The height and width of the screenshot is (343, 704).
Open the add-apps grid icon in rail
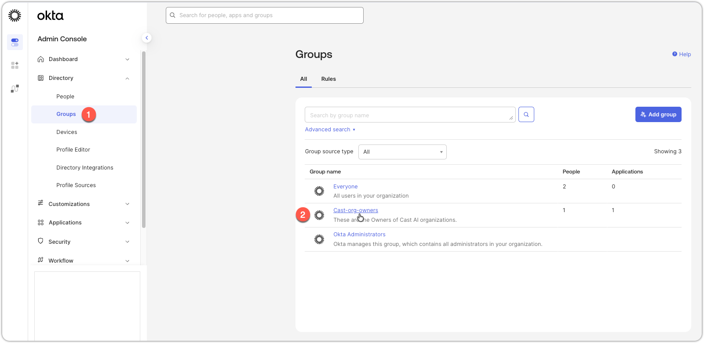15,65
